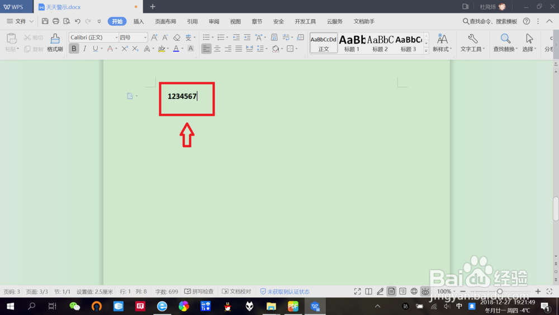559x315 pixels.
Task: Click the Select (选择) cursor tool
Action: click(529, 43)
